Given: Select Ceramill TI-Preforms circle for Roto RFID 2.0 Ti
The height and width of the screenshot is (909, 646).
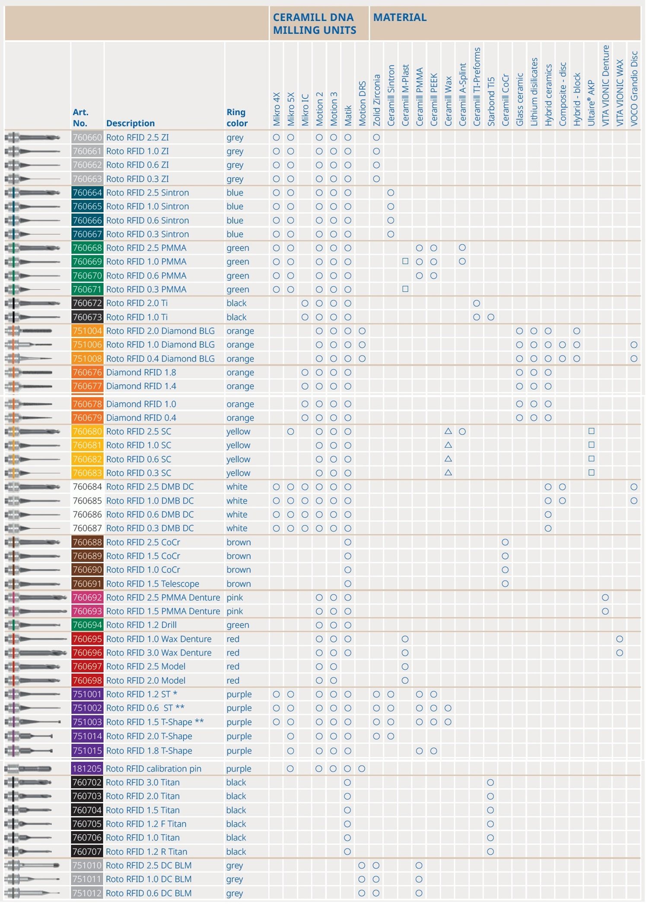Looking at the screenshot, I should click(x=477, y=303).
